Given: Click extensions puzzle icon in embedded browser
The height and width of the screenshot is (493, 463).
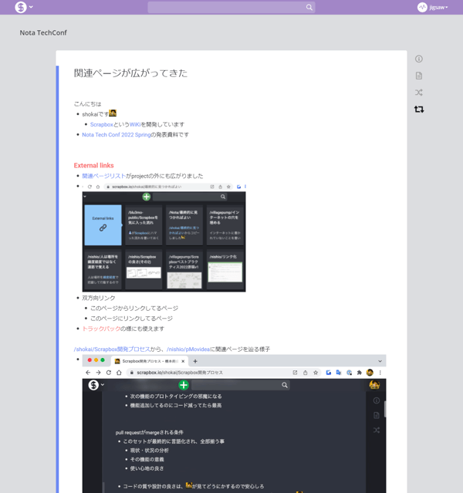Looking at the screenshot, I should click(359, 373).
